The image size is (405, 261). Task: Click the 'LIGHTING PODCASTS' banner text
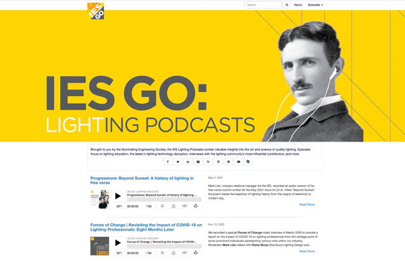(150, 125)
